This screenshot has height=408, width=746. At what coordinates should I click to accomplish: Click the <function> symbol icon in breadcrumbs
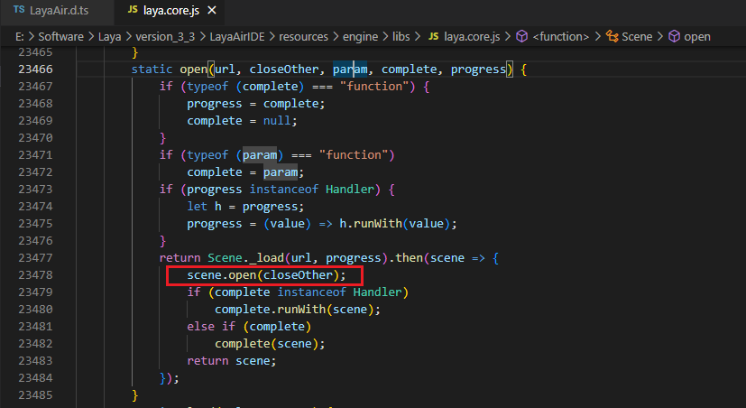(x=521, y=37)
